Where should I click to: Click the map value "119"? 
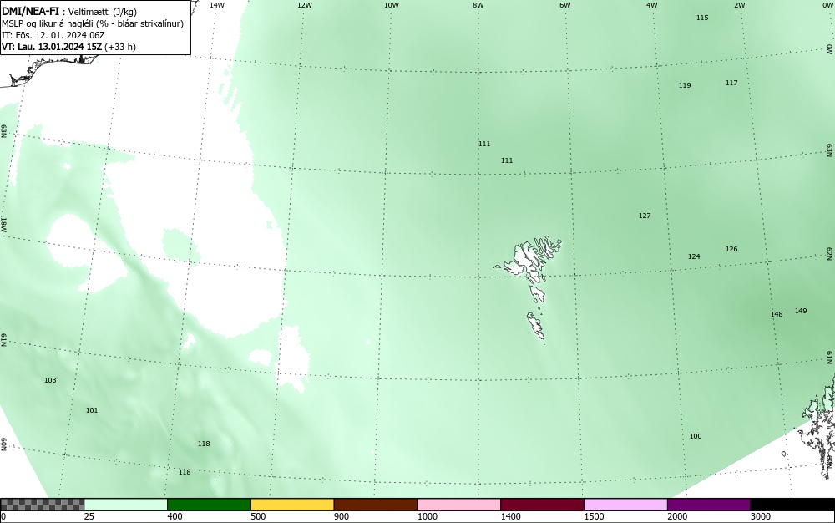[685, 85]
